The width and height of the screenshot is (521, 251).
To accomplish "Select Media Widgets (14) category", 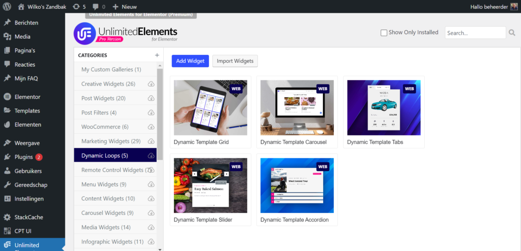I will click(115, 228).
